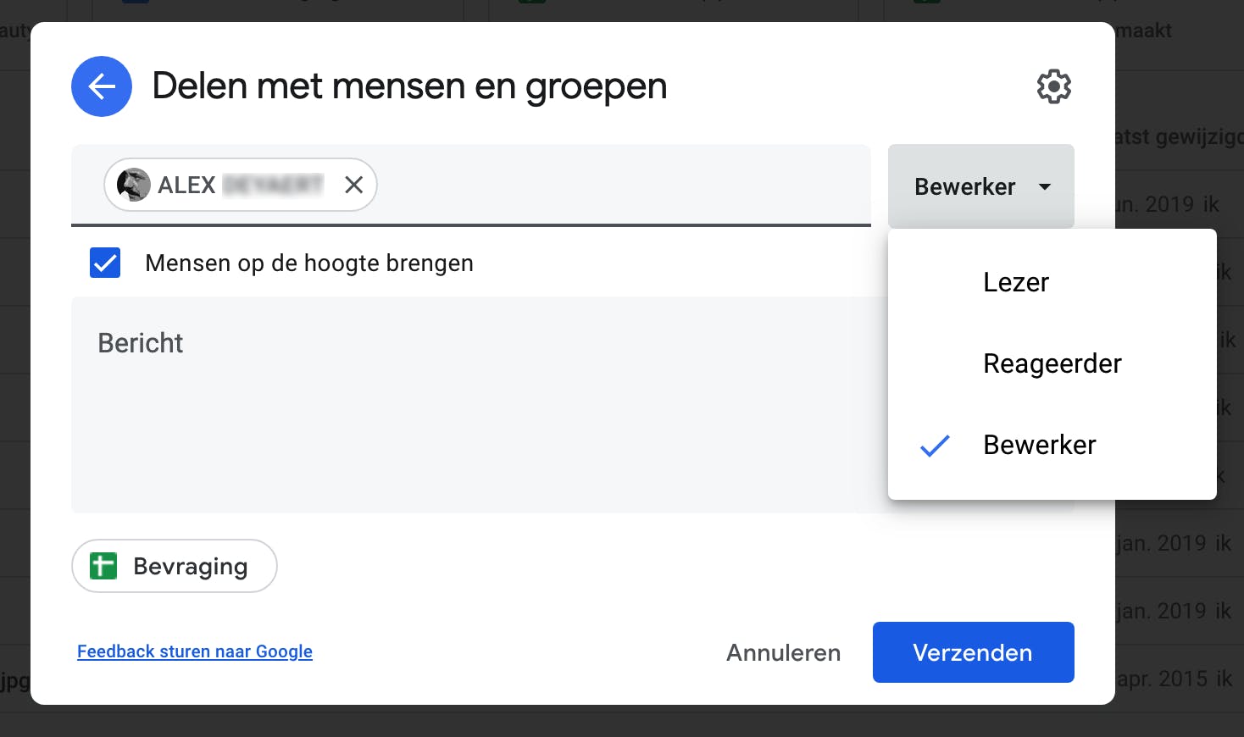The width and height of the screenshot is (1244, 737).
Task: Click the blue checkmark beside Bewerker
Action: pos(935,446)
